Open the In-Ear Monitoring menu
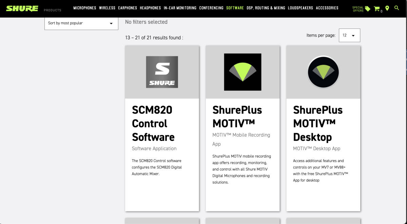The width and height of the screenshot is (407, 224). [x=180, y=8]
